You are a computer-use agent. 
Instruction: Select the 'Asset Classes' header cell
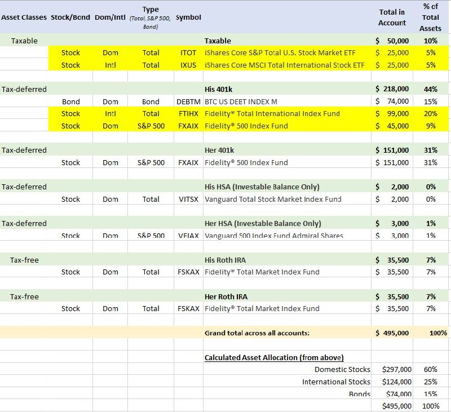pyautogui.click(x=24, y=17)
